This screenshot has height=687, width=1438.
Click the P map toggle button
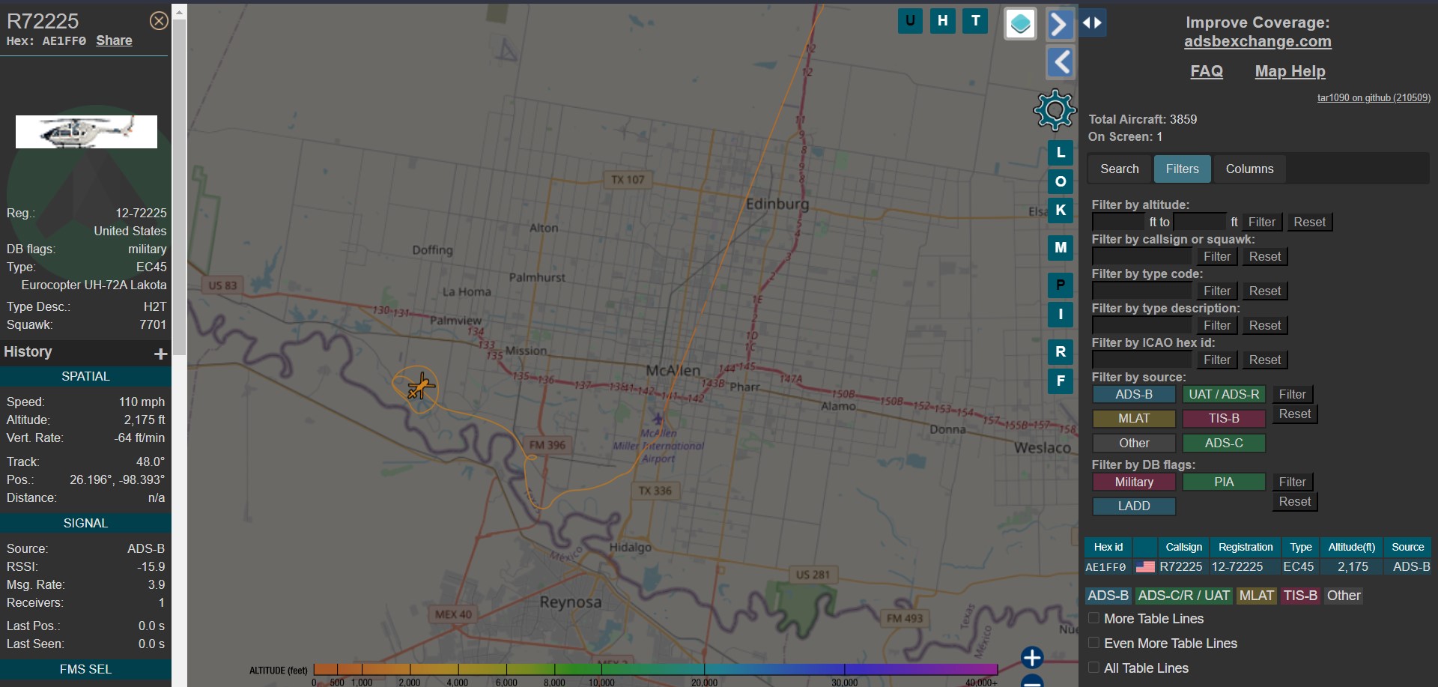pyautogui.click(x=1060, y=285)
